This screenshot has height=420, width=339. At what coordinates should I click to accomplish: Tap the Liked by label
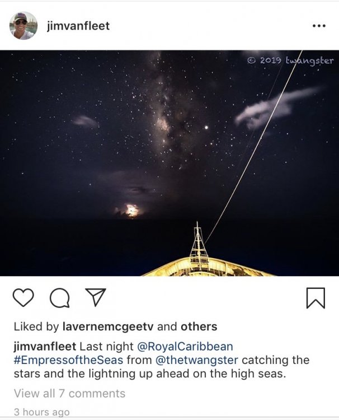(36, 326)
